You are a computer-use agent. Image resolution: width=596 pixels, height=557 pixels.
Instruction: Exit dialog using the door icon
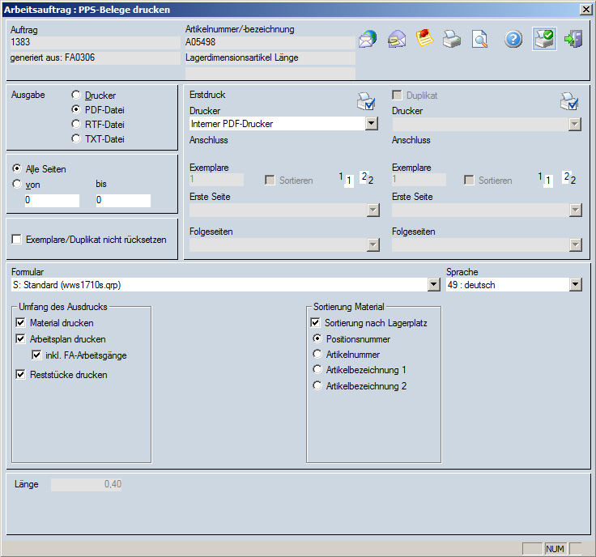point(573,39)
